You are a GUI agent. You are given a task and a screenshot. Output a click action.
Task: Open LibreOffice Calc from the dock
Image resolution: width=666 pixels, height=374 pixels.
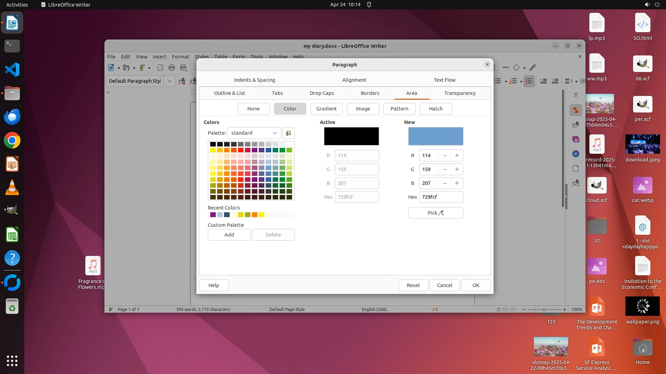point(12,235)
